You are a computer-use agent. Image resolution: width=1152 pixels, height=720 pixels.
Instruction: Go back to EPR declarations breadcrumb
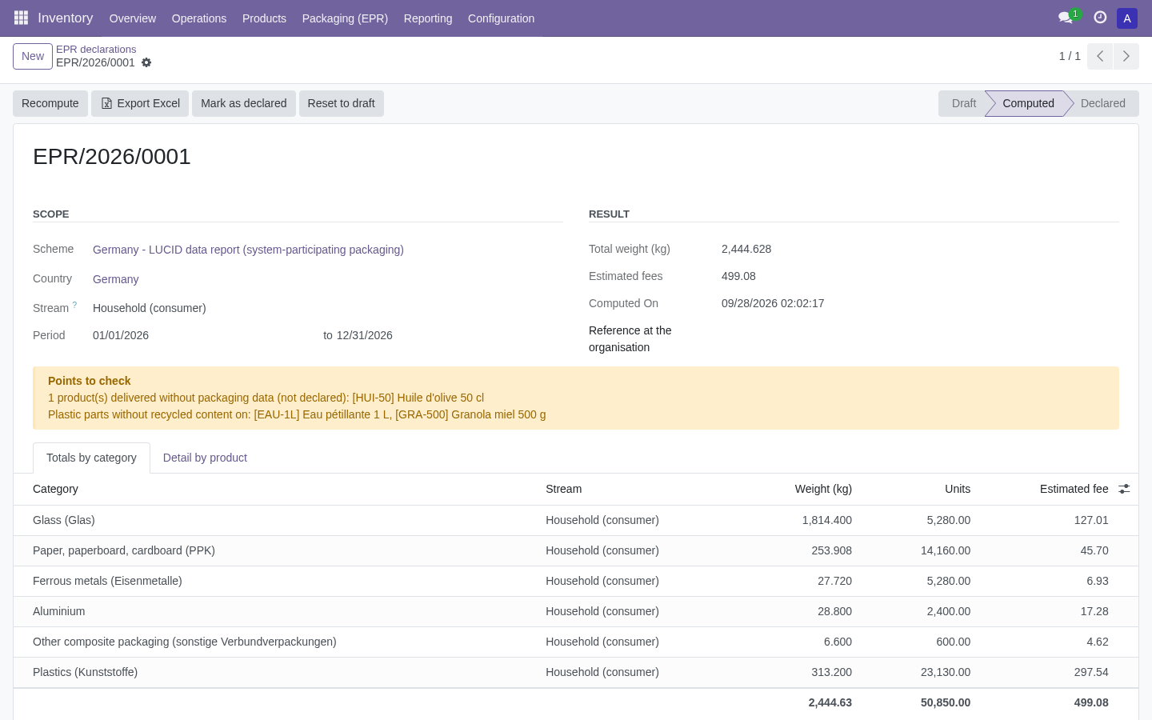pyautogui.click(x=96, y=50)
